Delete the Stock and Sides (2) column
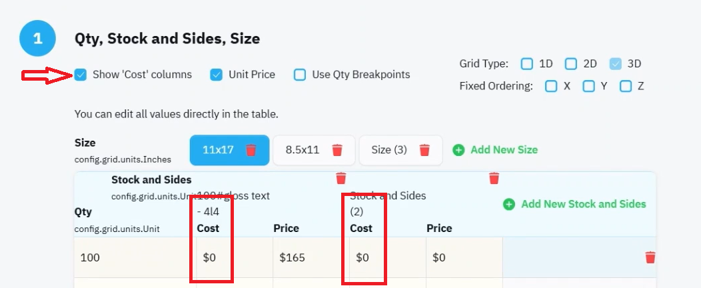This screenshot has height=288, width=701. point(494,178)
